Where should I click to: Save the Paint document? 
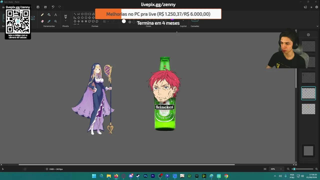pos(38,7)
